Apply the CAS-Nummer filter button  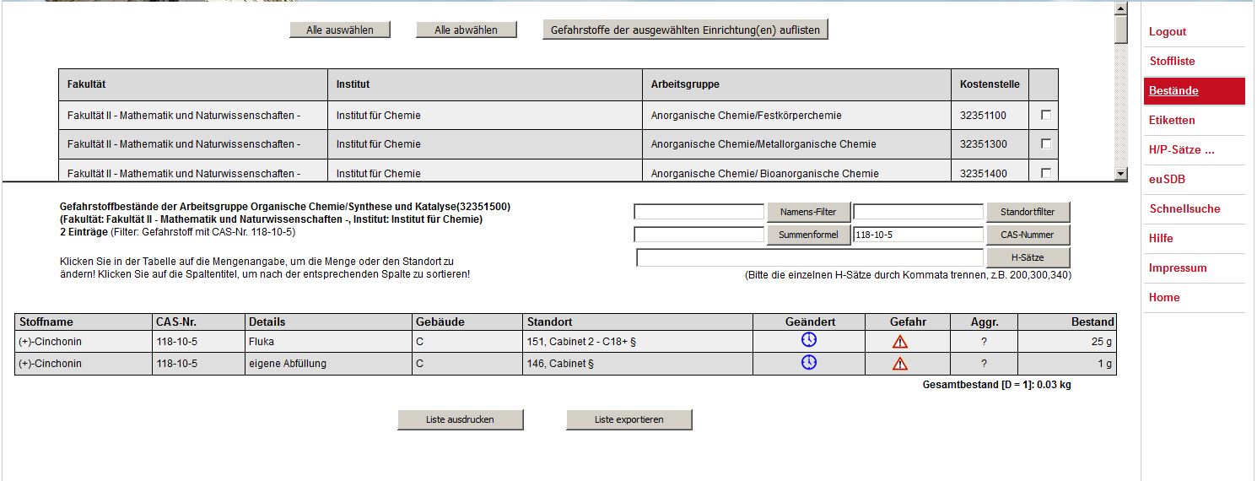tap(1028, 235)
